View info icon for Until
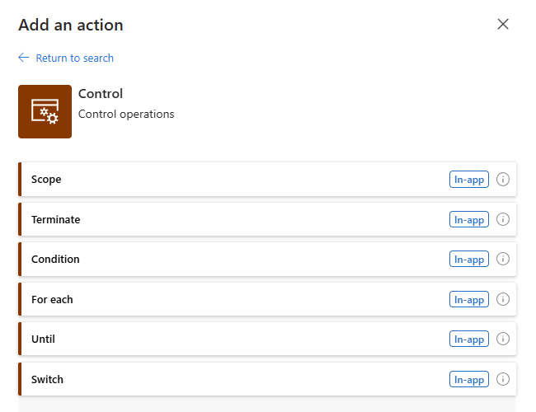 [x=502, y=339]
